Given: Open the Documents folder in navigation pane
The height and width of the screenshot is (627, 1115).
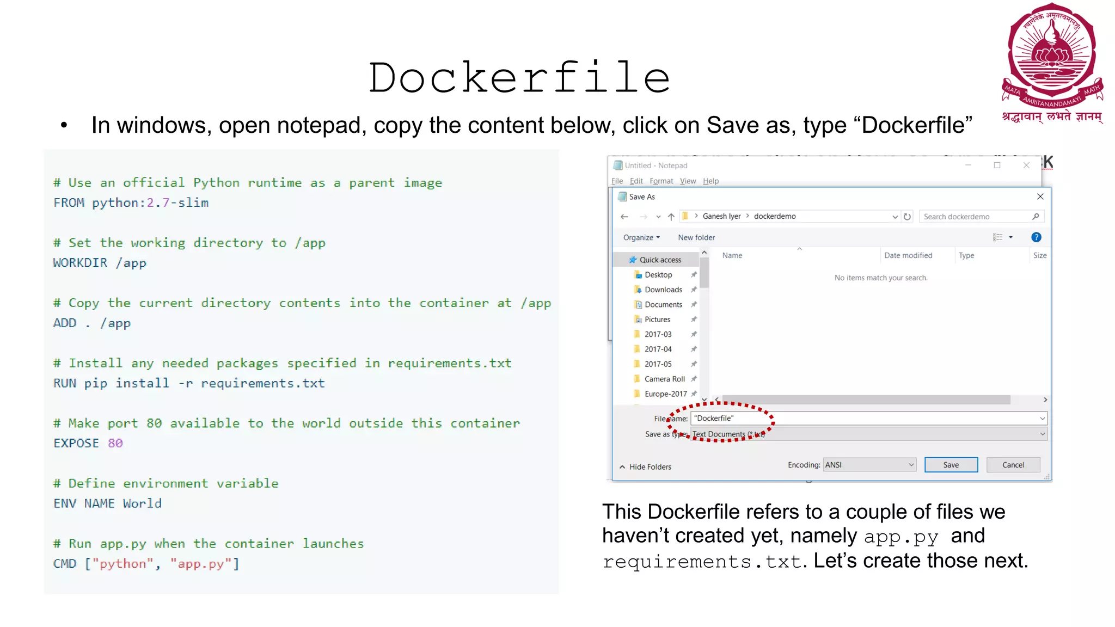Looking at the screenshot, I should [663, 304].
